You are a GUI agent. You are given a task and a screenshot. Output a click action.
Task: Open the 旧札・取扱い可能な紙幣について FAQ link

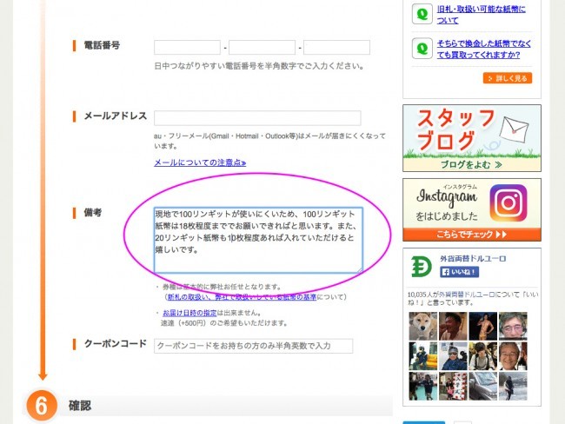(x=481, y=15)
